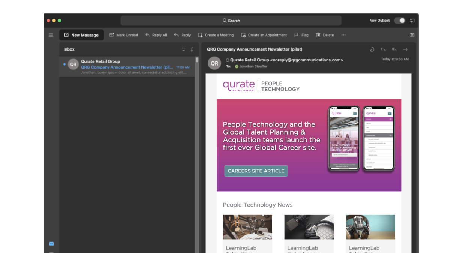
Task: Click sender Qurate Retail Group address
Action: (286, 60)
